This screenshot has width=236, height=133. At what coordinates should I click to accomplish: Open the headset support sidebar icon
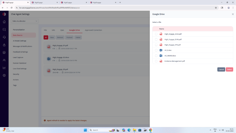[4, 37]
